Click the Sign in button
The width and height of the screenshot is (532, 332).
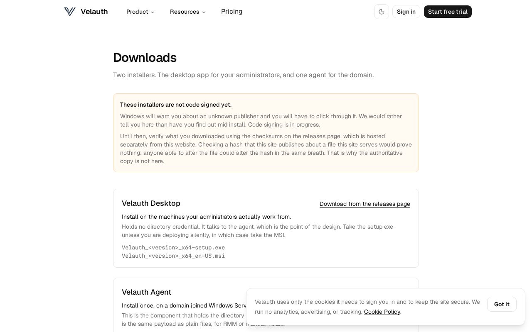[406, 12]
